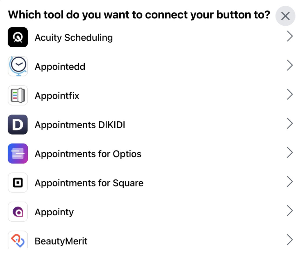Select the Appointy circular logo icon
Screen dimensions: 298x255
point(17,212)
